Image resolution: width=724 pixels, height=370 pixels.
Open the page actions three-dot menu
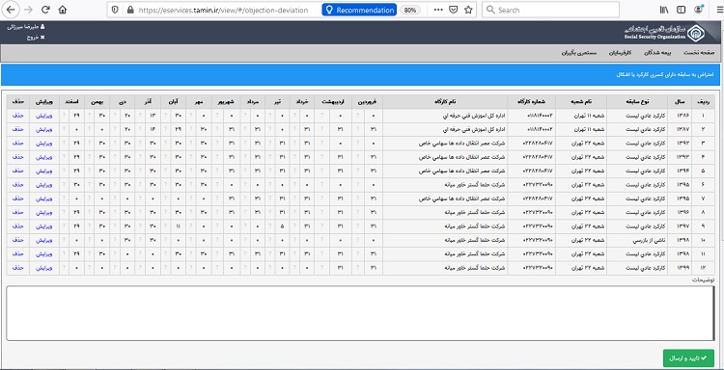point(438,10)
